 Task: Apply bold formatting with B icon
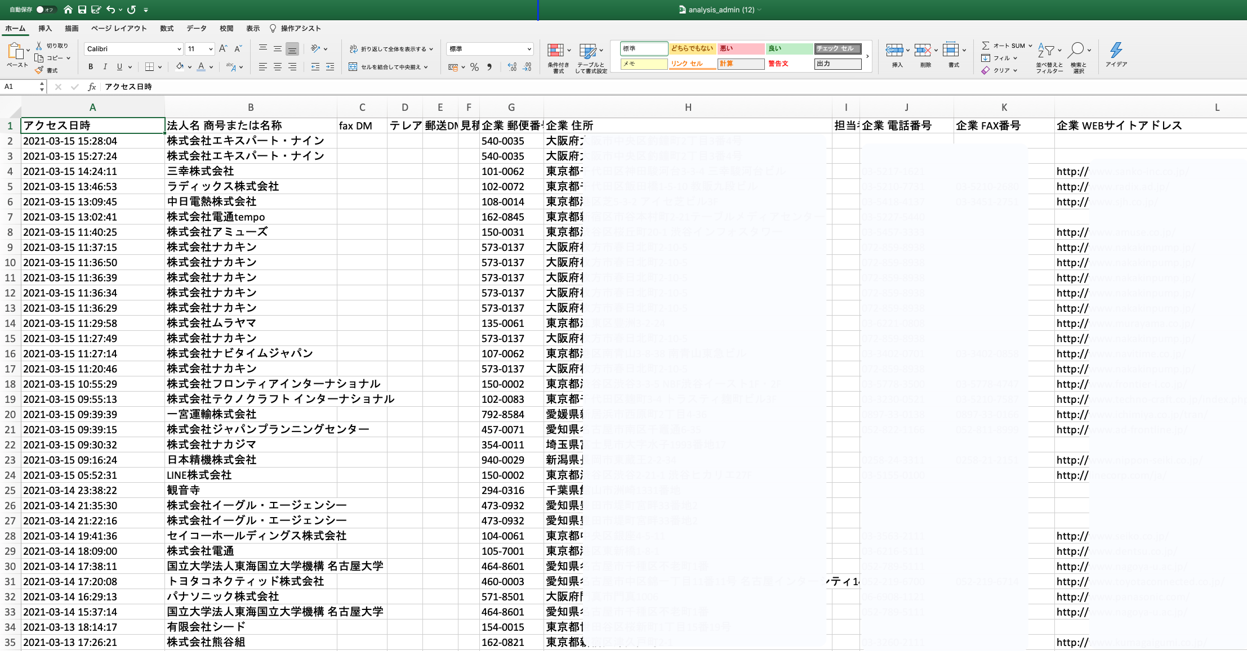tap(91, 67)
